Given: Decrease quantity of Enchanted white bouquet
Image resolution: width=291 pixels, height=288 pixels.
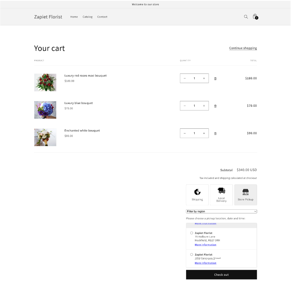Looking at the screenshot, I should tap(185, 133).
